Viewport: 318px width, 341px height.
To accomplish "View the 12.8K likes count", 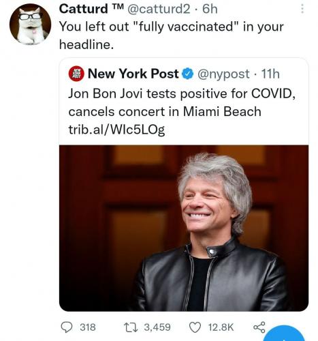I will coord(221,327).
